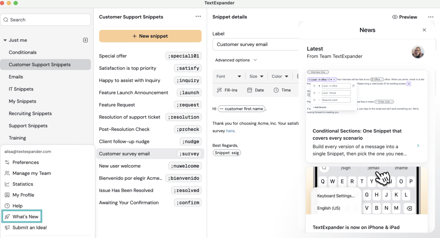Click Submit an Idea!
This screenshot has height=238, width=440.
pyautogui.click(x=26, y=227)
